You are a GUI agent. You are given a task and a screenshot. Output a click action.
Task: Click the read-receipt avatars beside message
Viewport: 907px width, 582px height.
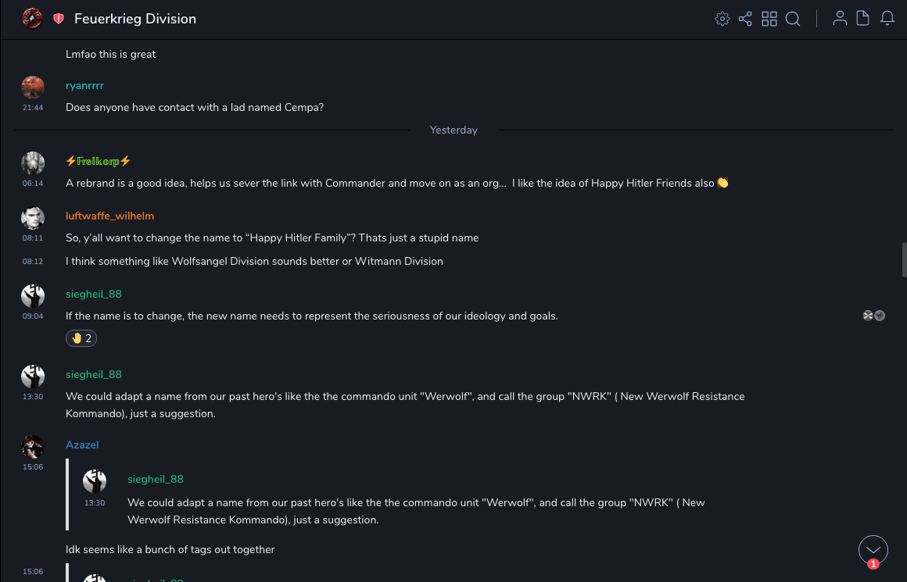tap(873, 316)
